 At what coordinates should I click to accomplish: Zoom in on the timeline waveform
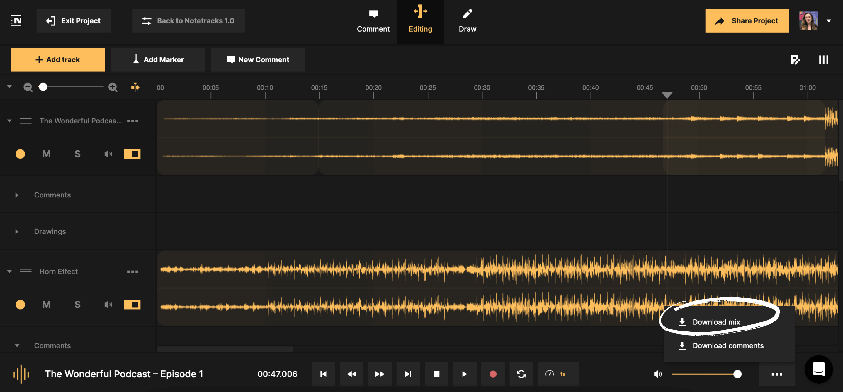pos(113,87)
